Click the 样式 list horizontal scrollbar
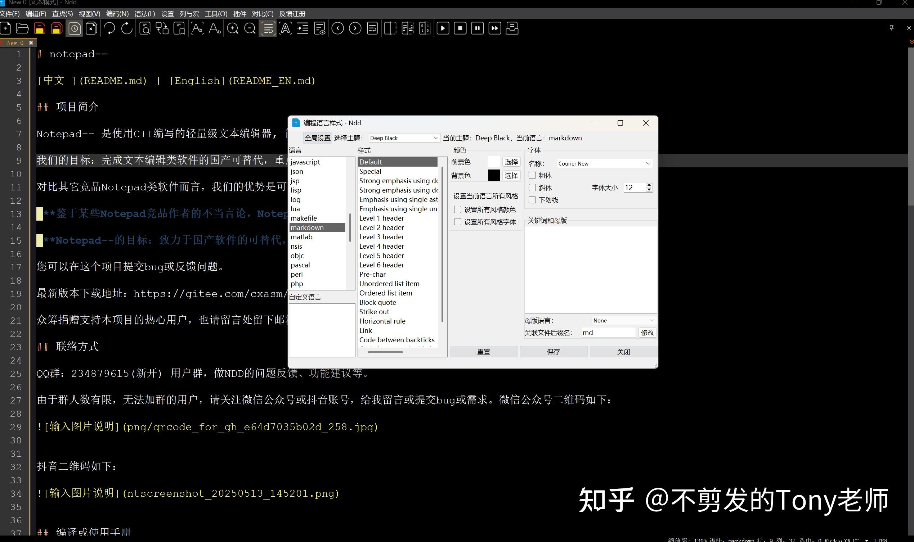The height and width of the screenshot is (542, 914). tap(385, 352)
